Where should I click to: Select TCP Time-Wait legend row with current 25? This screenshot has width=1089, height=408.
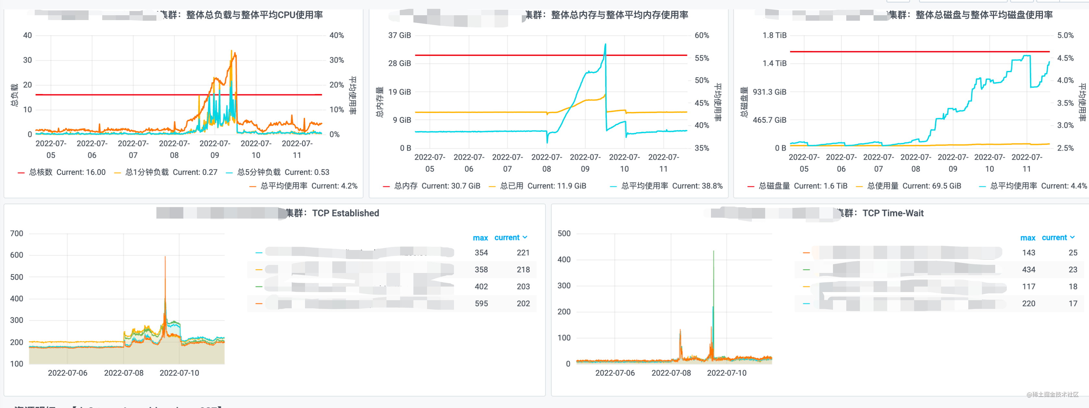pos(939,253)
